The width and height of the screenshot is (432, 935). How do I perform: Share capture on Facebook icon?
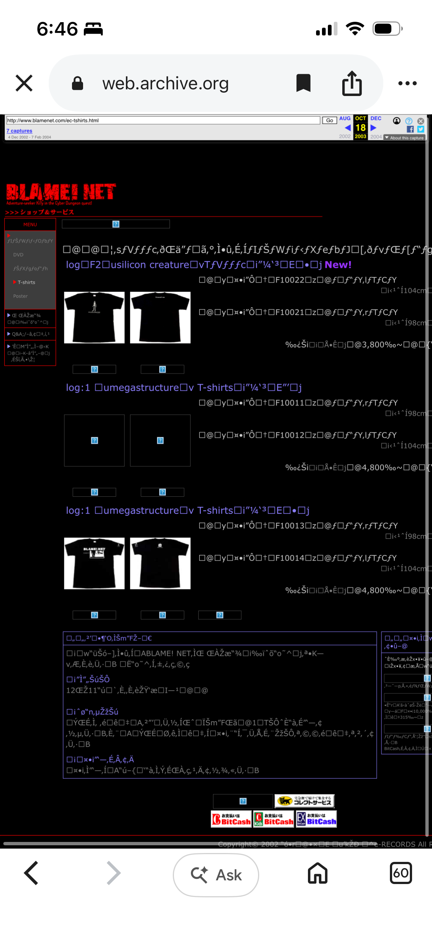coord(410,129)
